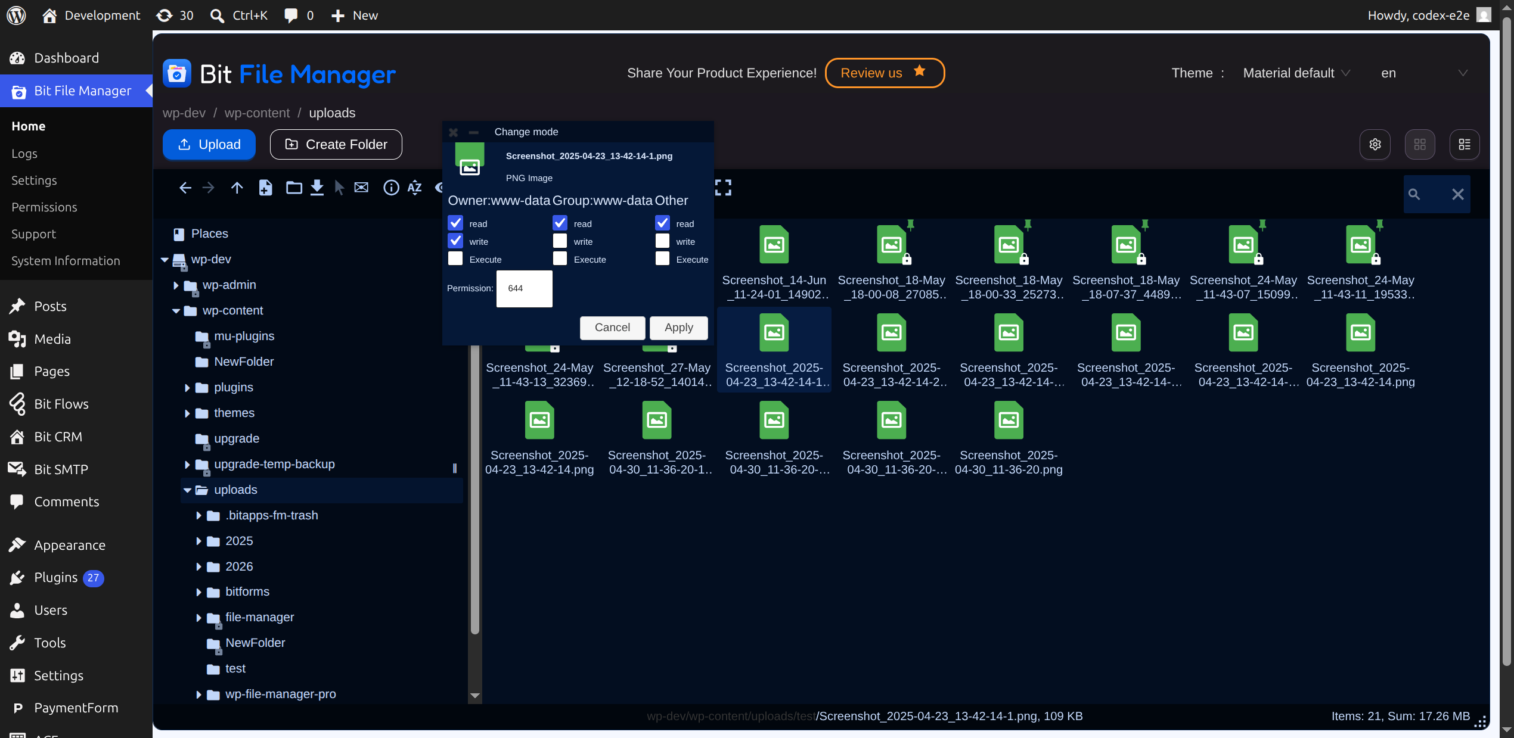Click the folder tree scroll down arrow

tap(475, 695)
